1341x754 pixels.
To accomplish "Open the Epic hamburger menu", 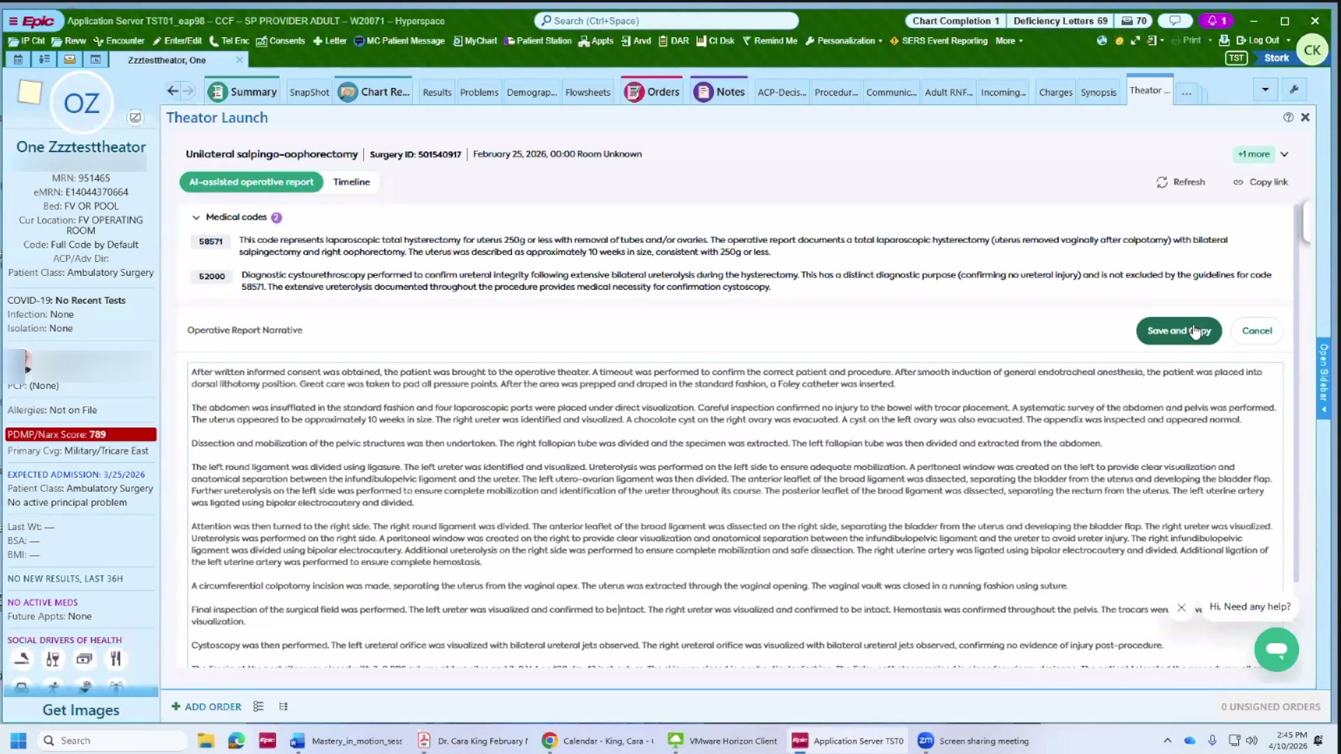I will tap(12, 20).
